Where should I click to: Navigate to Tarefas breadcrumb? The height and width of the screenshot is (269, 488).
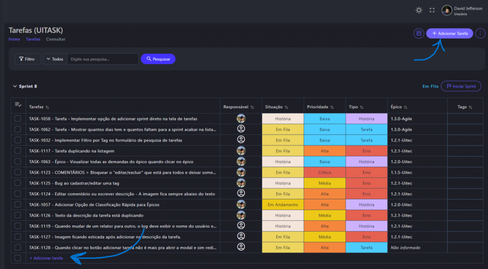[33, 39]
